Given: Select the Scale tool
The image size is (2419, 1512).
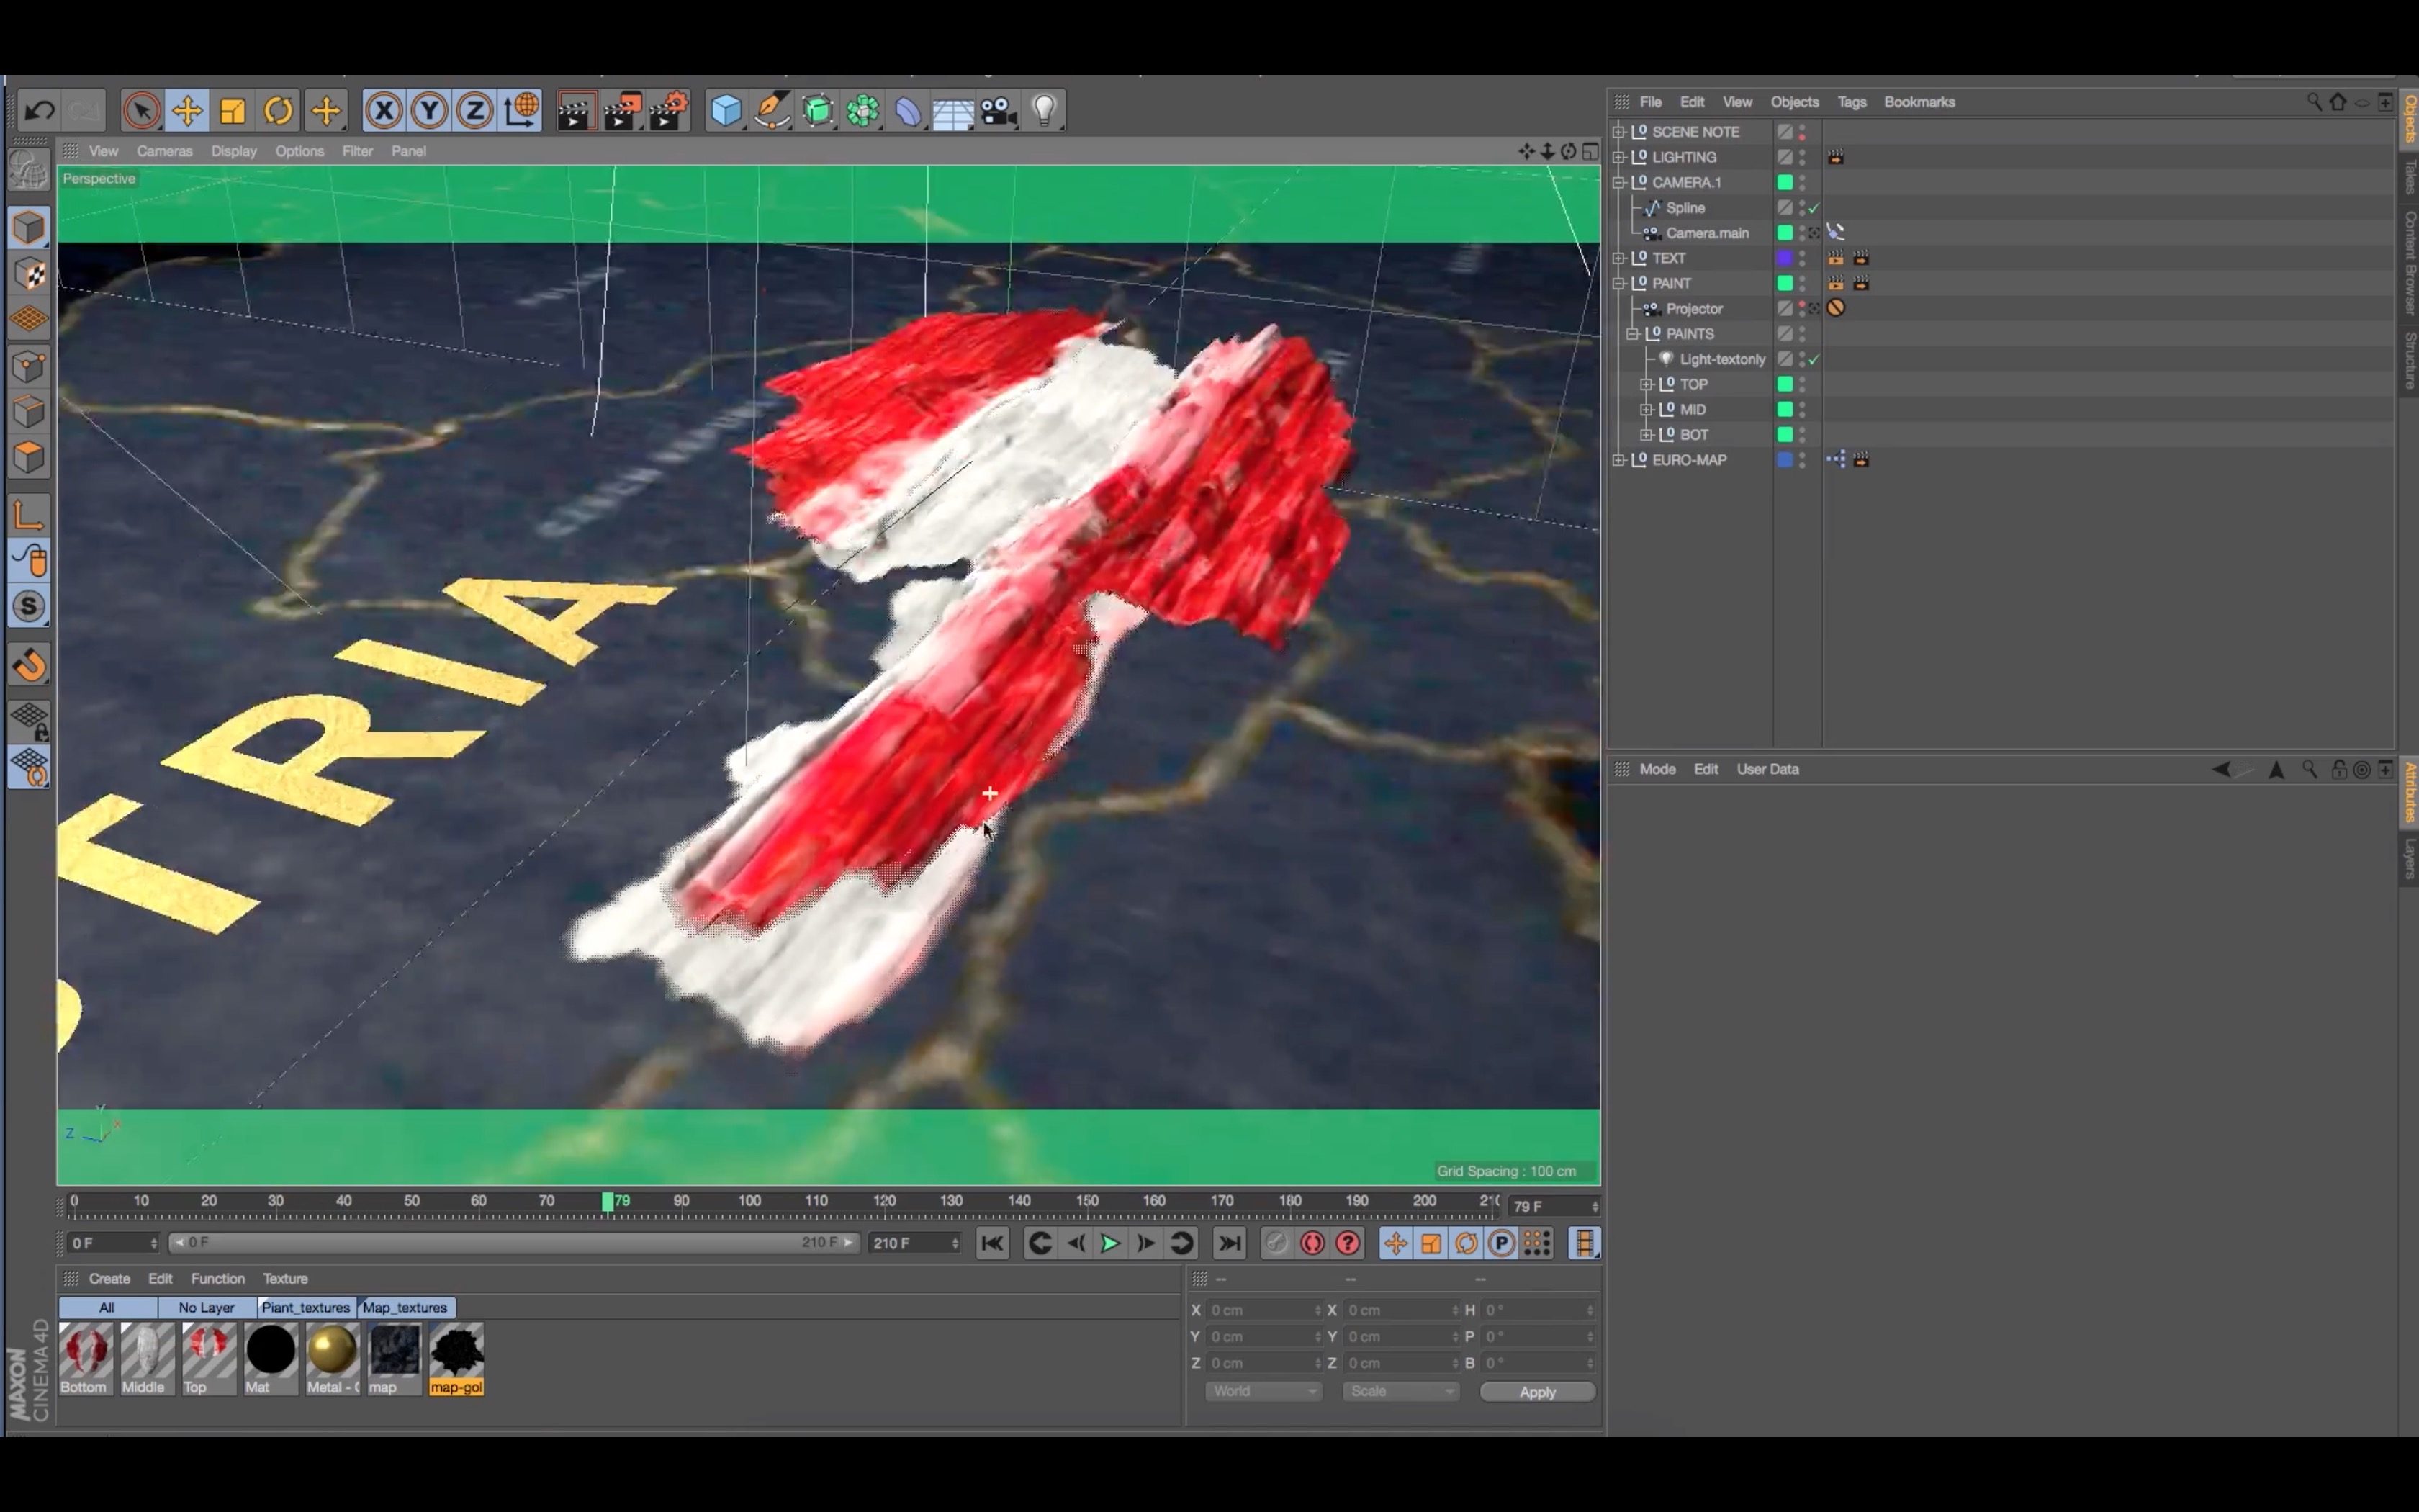Looking at the screenshot, I should click(x=233, y=110).
